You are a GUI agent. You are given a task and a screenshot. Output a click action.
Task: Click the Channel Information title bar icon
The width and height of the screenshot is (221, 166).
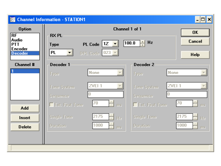[12, 20]
